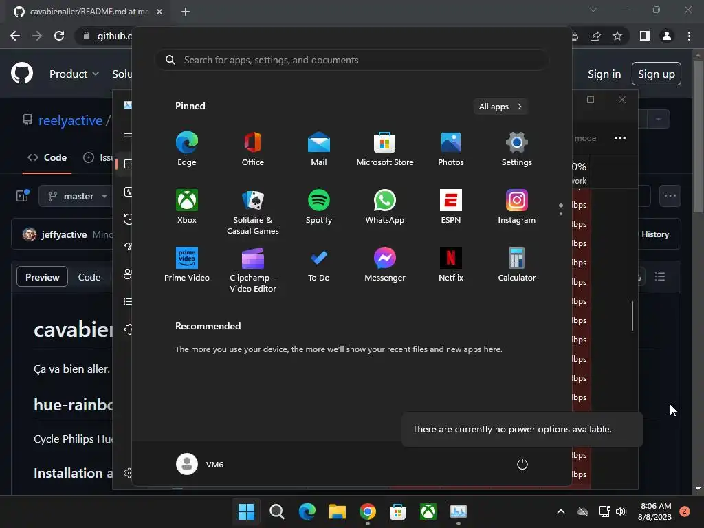This screenshot has width=704, height=528.
Task: Share this page from Chrome toolbar
Action: (x=595, y=36)
